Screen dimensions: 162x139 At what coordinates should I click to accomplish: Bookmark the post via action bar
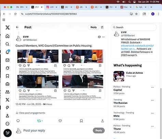81,121
